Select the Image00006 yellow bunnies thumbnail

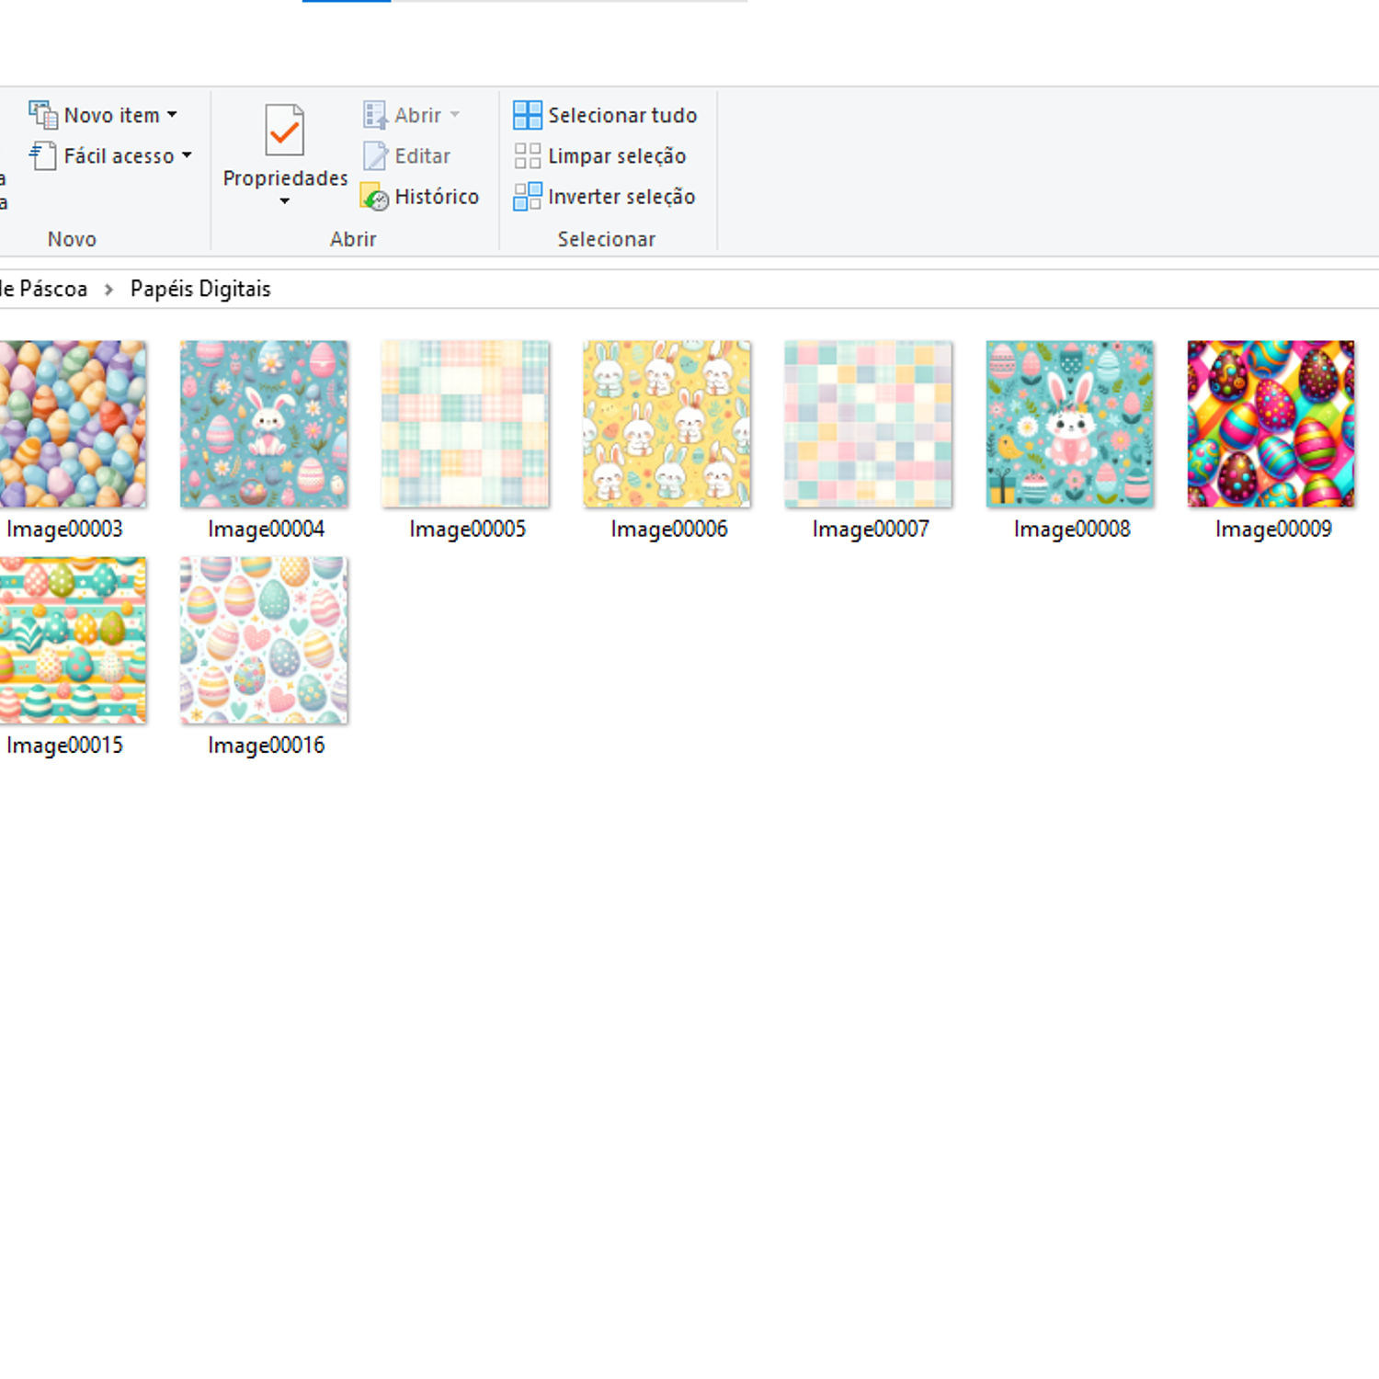667,424
